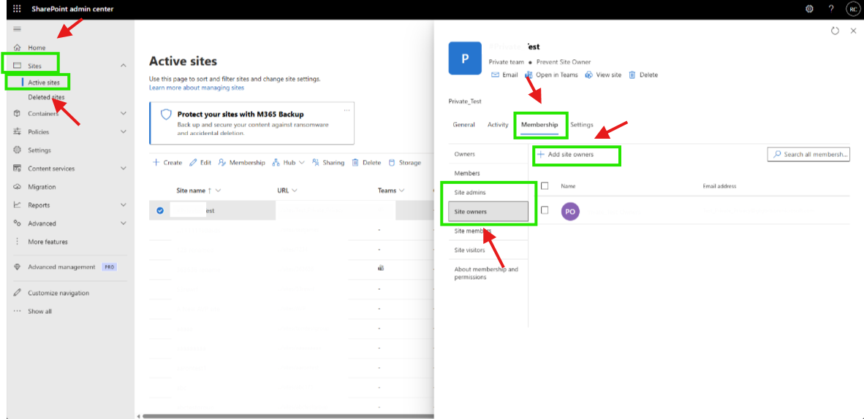Click the blue P site logo tile

(x=465, y=58)
